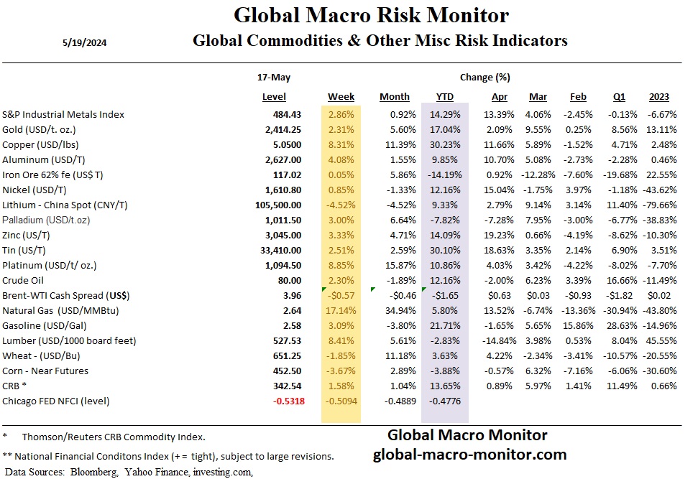Click the Natural Gas 17.14% week cell
The image size is (698, 479).
point(339,310)
